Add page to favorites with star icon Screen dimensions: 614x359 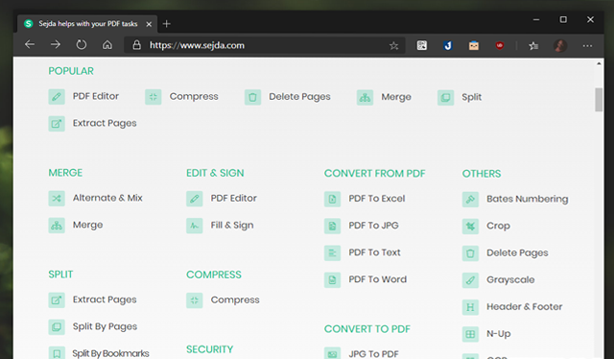pos(393,46)
